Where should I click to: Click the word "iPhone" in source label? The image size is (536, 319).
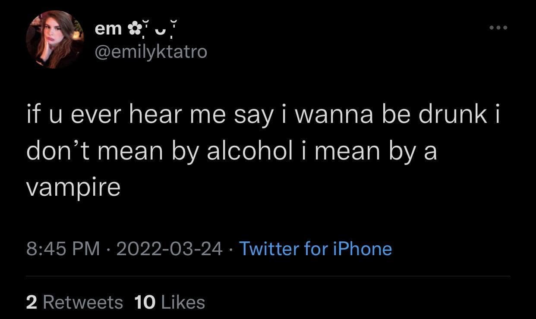pyautogui.click(x=362, y=249)
